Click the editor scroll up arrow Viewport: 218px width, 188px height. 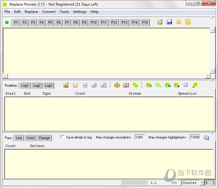coord(213,30)
